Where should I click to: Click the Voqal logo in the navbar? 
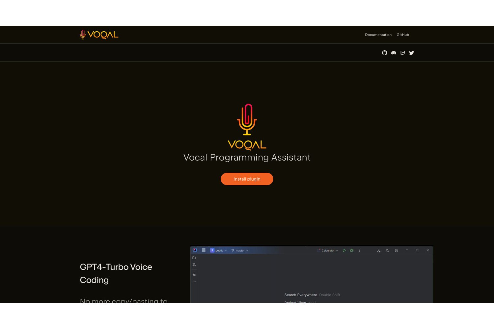[99, 35]
